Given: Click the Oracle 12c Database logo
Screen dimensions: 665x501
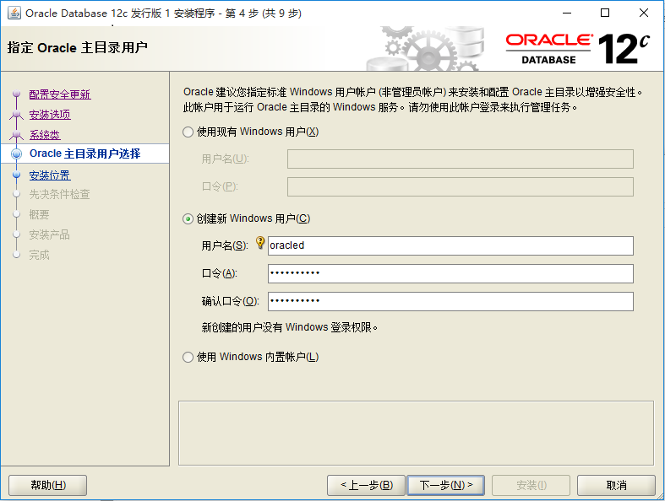Looking at the screenshot, I should pos(577,49).
